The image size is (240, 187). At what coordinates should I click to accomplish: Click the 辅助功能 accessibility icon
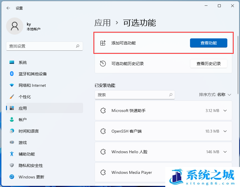(x=12, y=154)
